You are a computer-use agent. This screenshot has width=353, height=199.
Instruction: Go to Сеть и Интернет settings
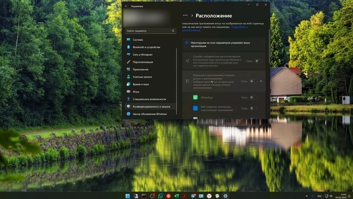click(150, 55)
